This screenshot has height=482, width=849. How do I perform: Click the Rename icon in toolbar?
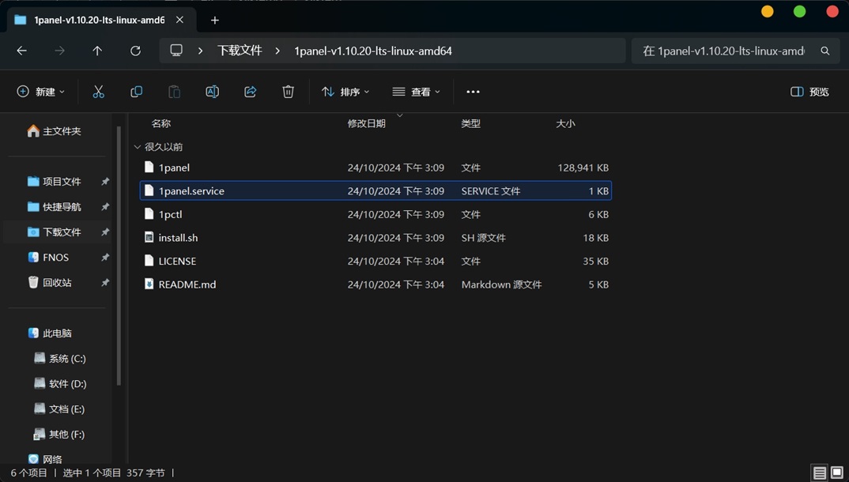coord(212,92)
